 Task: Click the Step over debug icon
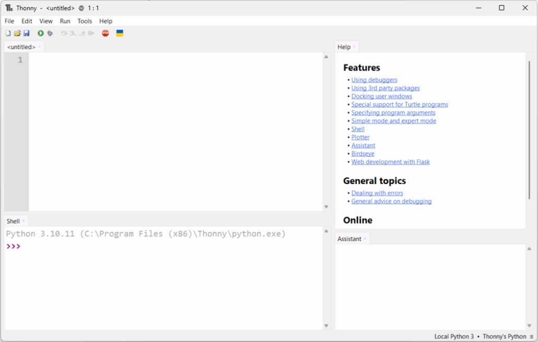point(64,33)
